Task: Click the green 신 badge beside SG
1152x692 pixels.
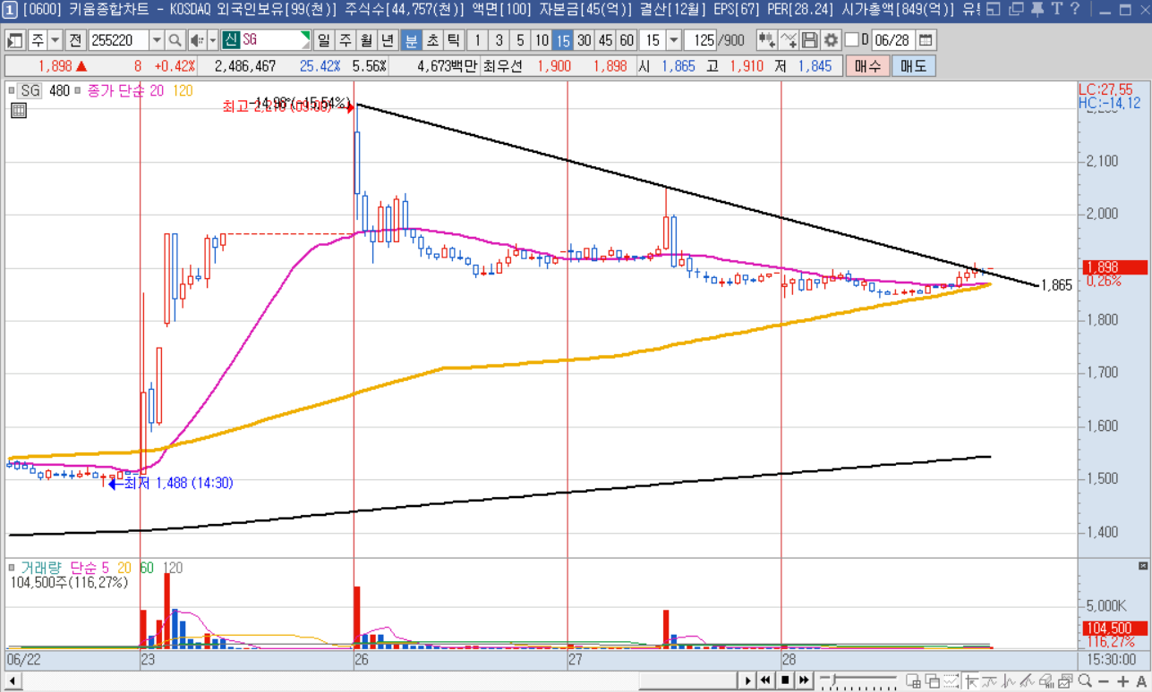Action: click(230, 41)
